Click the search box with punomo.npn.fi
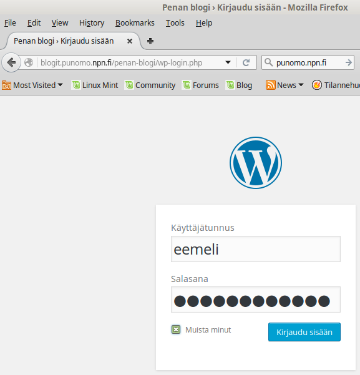This screenshot has height=375, width=360. (x=308, y=62)
